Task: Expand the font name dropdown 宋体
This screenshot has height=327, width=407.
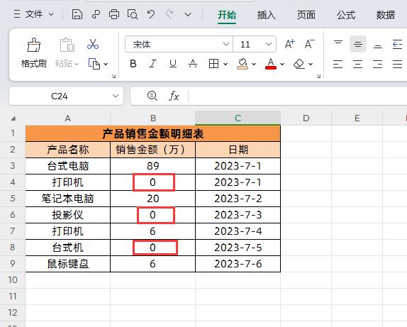Action: point(225,44)
